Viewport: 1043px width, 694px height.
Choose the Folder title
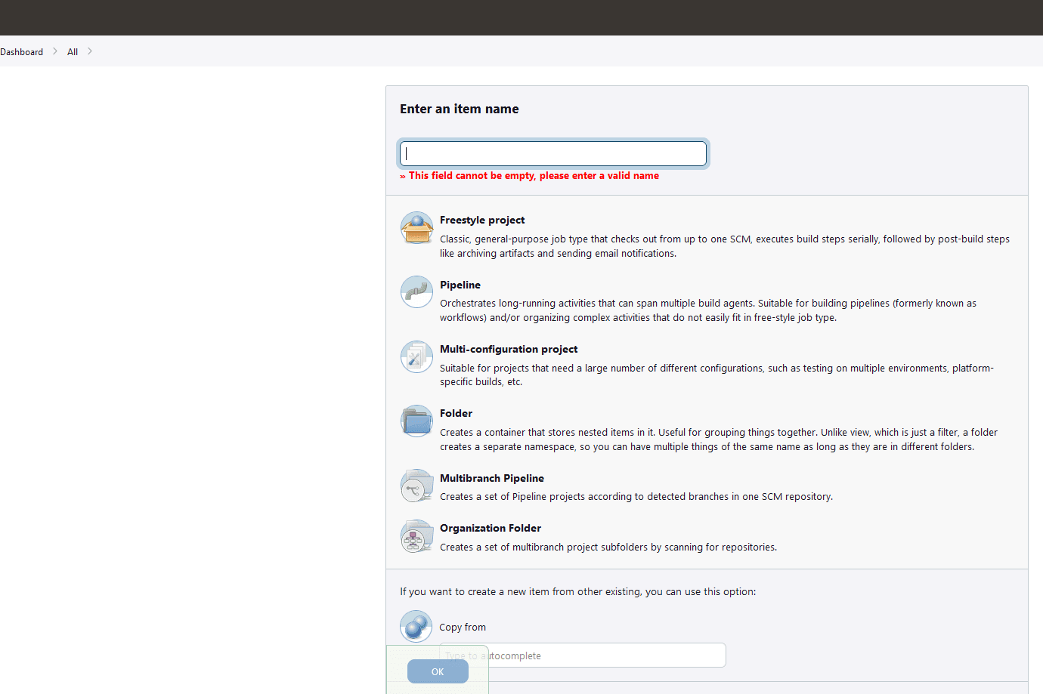coord(456,413)
